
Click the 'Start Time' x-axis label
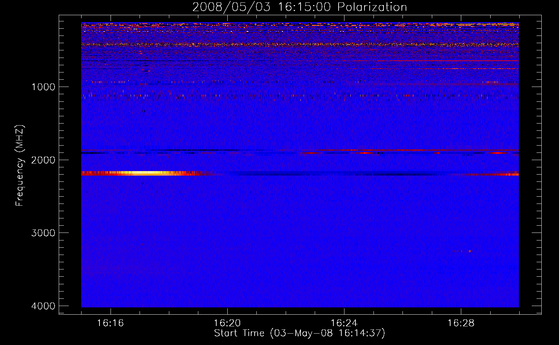pyautogui.click(x=299, y=333)
